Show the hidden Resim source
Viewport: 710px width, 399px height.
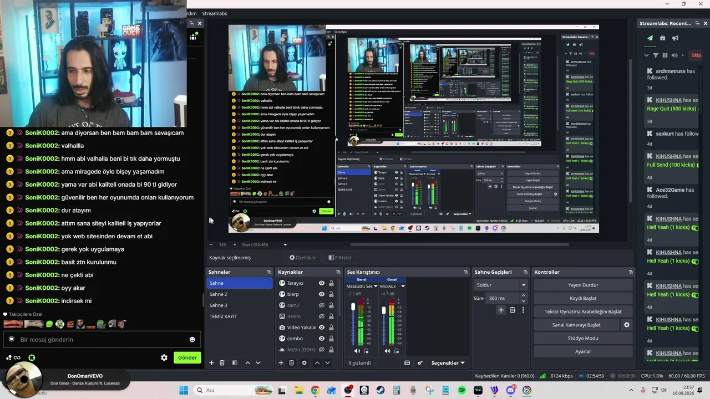[x=321, y=316]
